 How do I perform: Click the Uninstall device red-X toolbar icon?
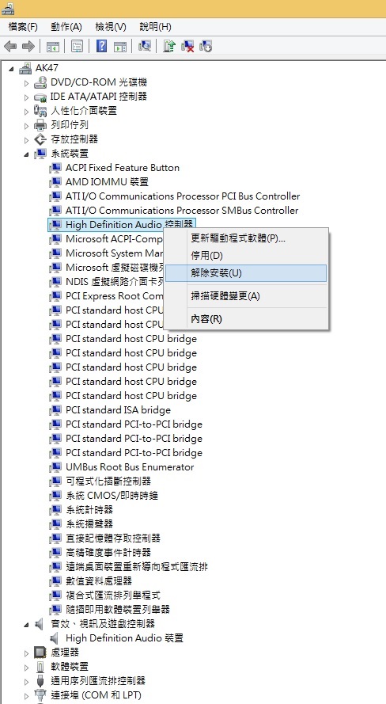click(187, 46)
